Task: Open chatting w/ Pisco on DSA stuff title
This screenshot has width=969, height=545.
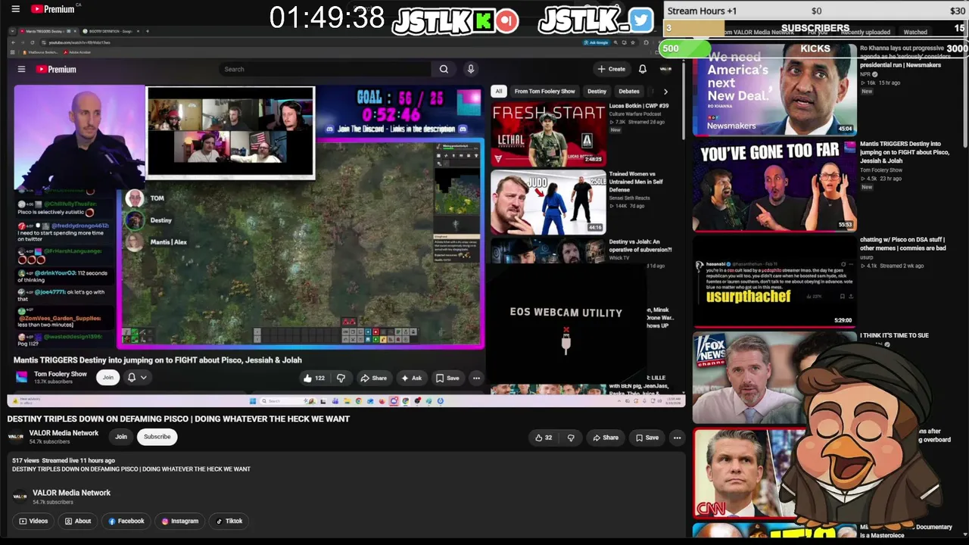Action: tap(902, 244)
